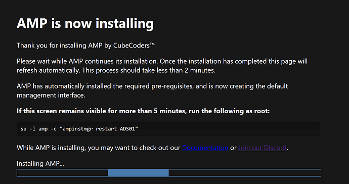Click the empty left portion of progress bar
The width and height of the screenshot is (349, 184).
[x=63, y=173]
